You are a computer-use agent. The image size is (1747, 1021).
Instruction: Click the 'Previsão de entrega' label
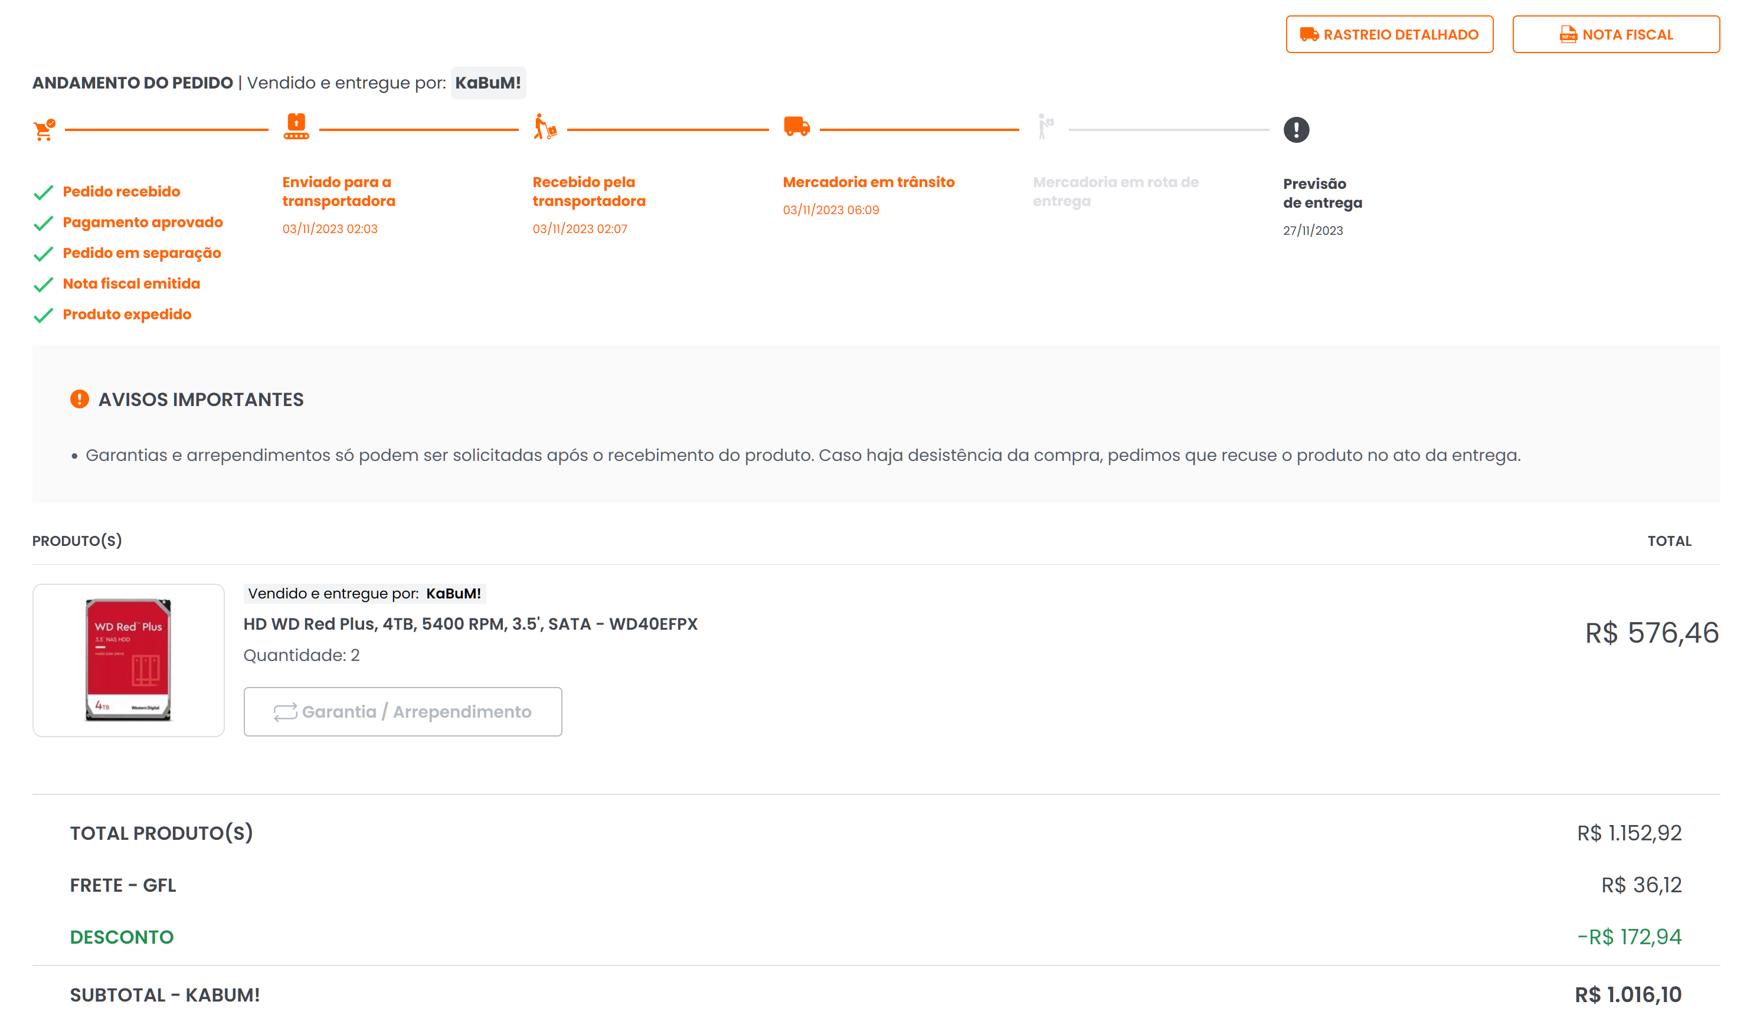click(x=1323, y=194)
